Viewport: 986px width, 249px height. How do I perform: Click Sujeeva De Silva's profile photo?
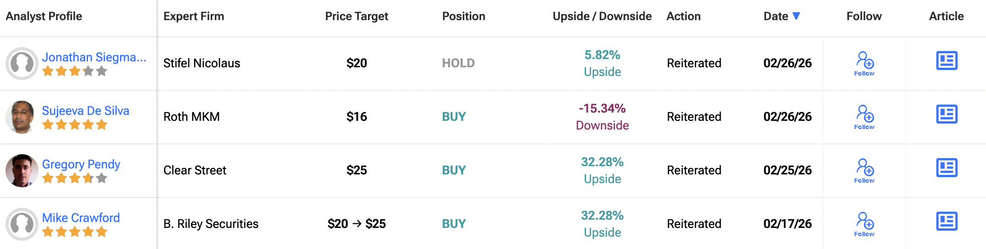(x=22, y=117)
